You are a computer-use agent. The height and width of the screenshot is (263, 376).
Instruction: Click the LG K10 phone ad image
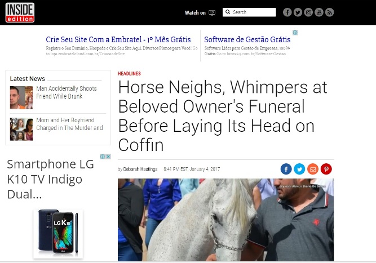(x=58, y=234)
